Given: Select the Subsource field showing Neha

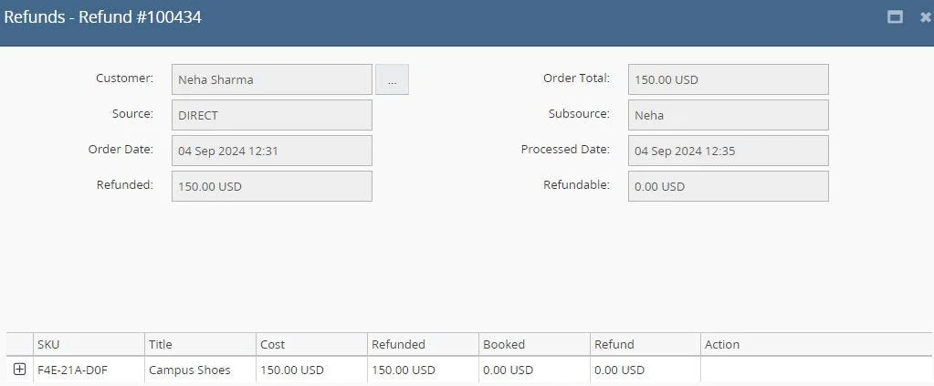Looking at the screenshot, I should [x=728, y=115].
